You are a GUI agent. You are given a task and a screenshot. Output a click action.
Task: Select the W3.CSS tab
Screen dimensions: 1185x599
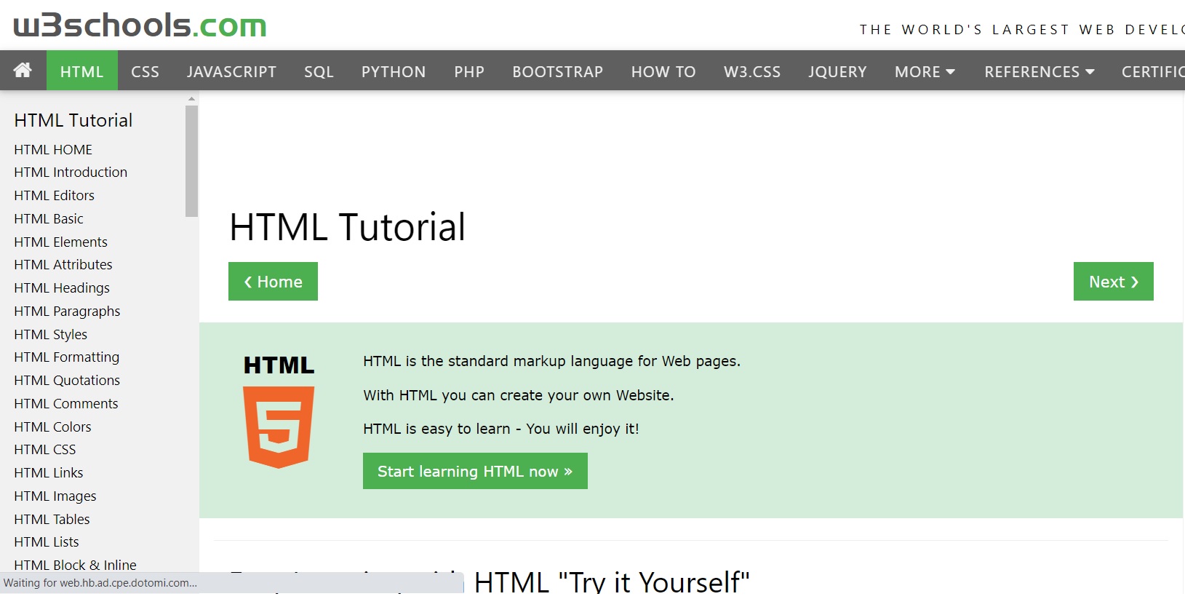pos(752,71)
